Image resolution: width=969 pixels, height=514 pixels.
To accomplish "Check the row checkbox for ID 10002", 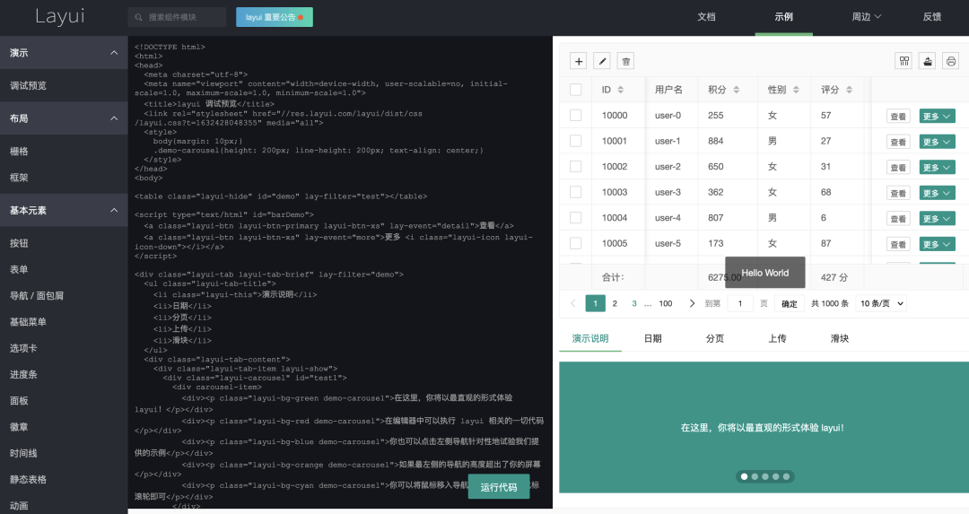I will 575,166.
